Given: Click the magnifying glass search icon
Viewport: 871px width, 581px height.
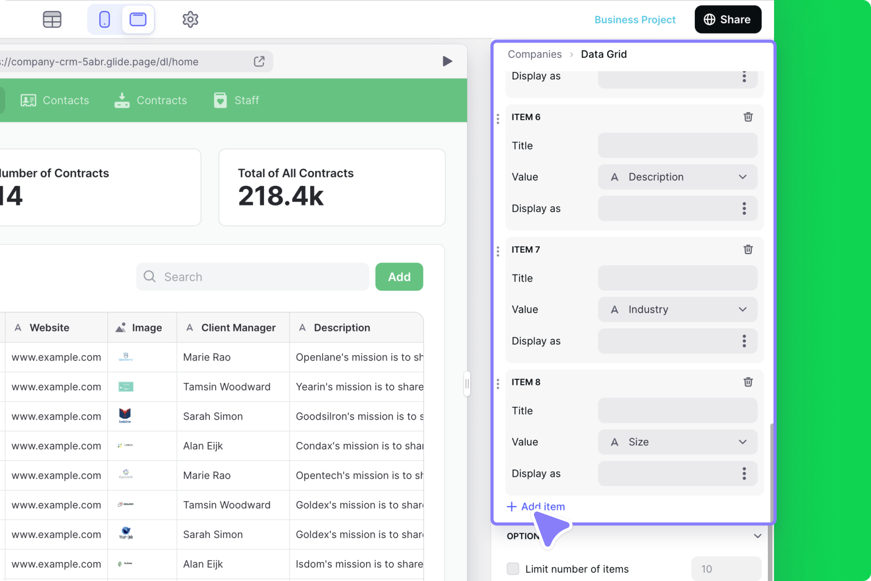Looking at the screenshot, I should click(x=149, y=276).
